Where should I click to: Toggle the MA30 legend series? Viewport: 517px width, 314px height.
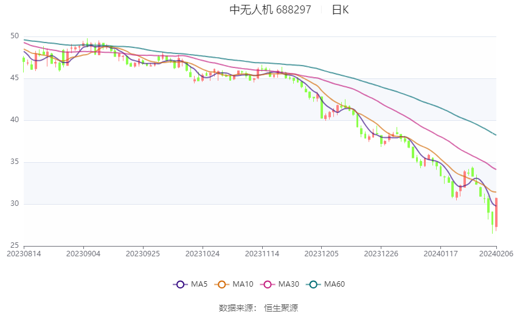[x=280, y=284]
